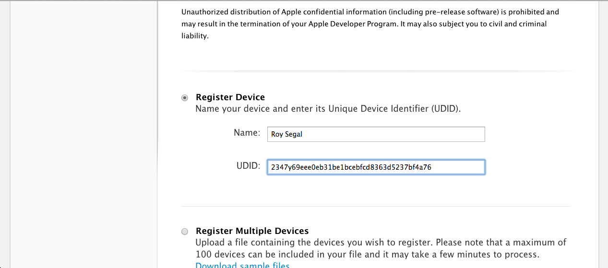The image size is (608, 268).
Task: Click the divider line above Register Multiple Devices
Action: coord(376,207)
